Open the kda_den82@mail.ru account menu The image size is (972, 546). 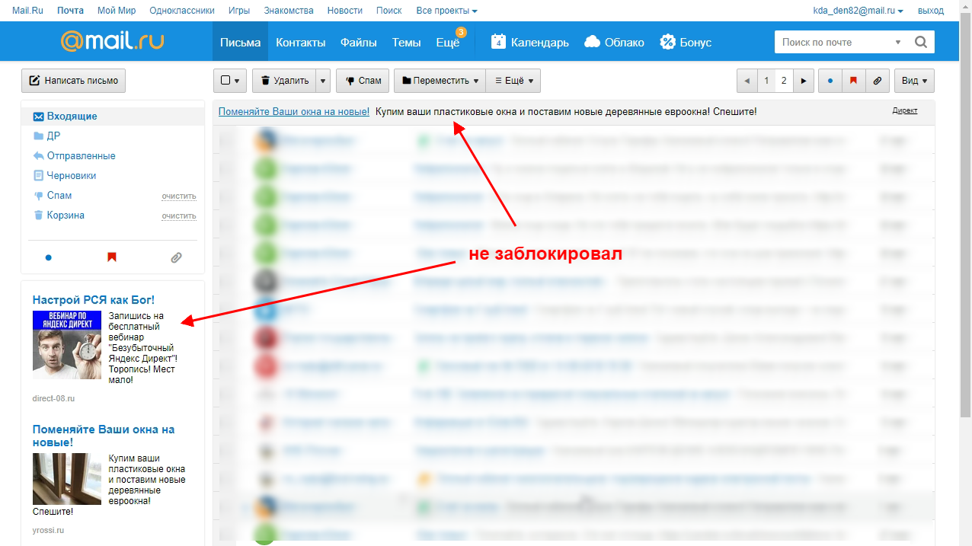[858, 11]
